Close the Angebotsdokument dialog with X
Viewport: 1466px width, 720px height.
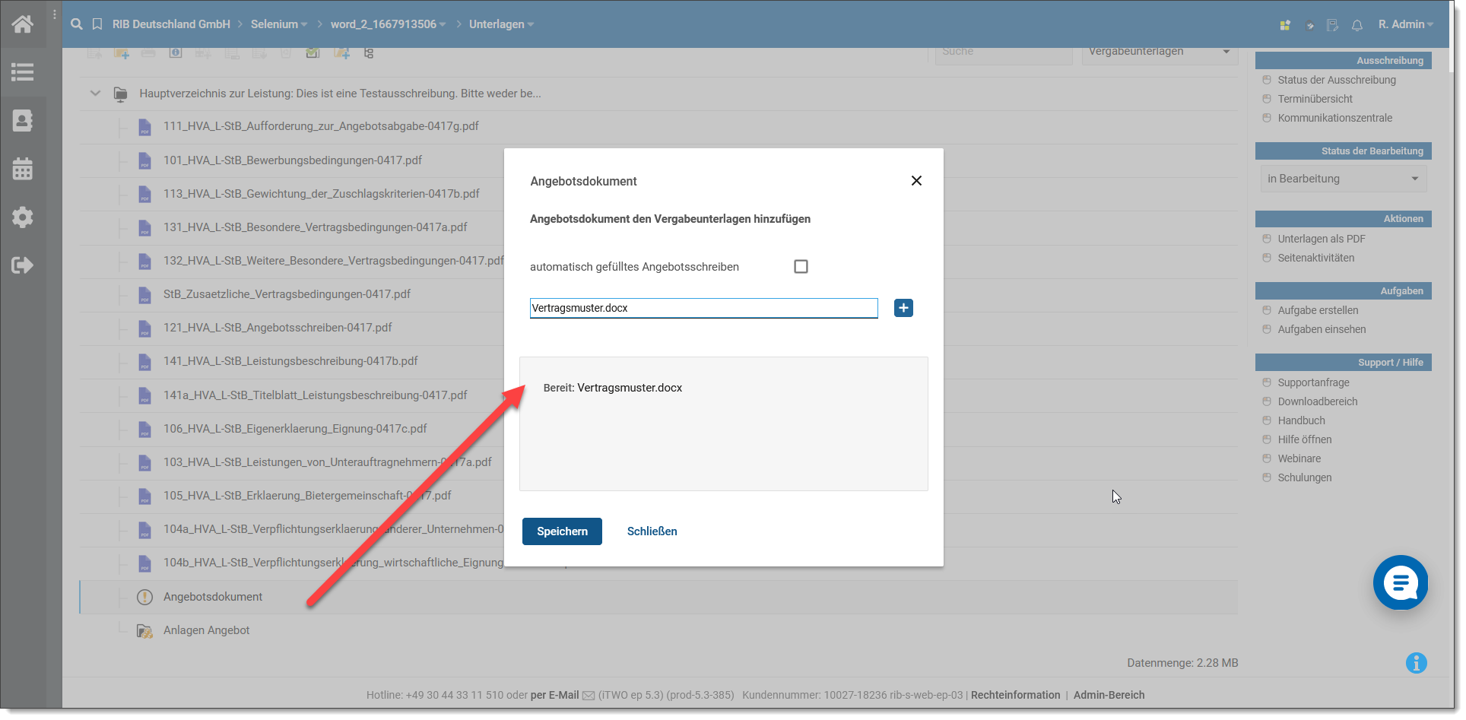[916, 180]
